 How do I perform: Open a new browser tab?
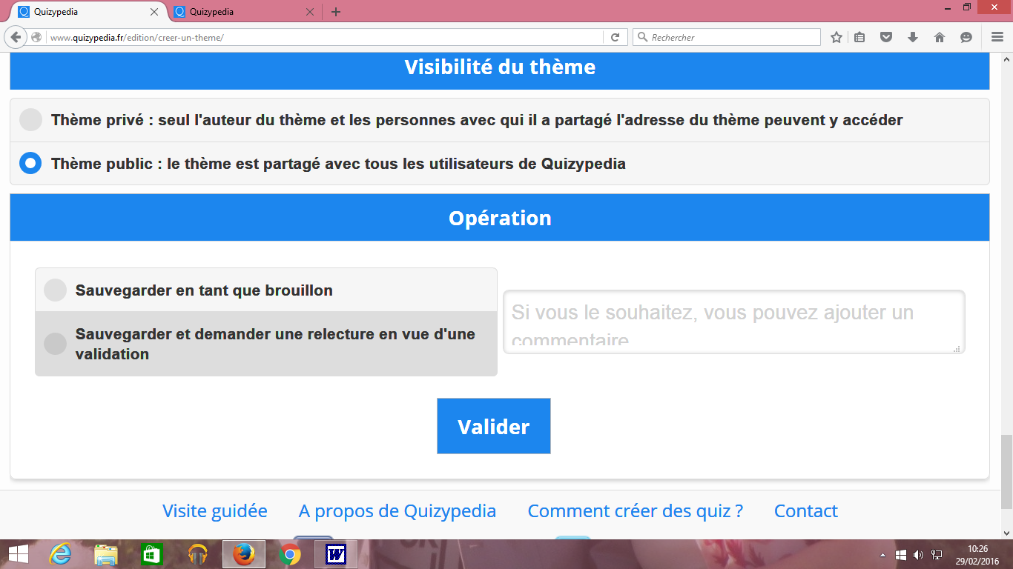[336, 12]
